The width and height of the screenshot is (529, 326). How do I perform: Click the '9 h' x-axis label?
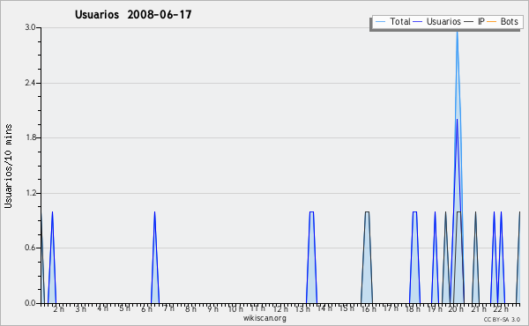coord(212,309)
